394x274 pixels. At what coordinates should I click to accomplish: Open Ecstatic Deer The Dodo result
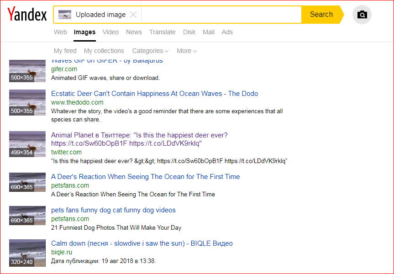[154, 94]
